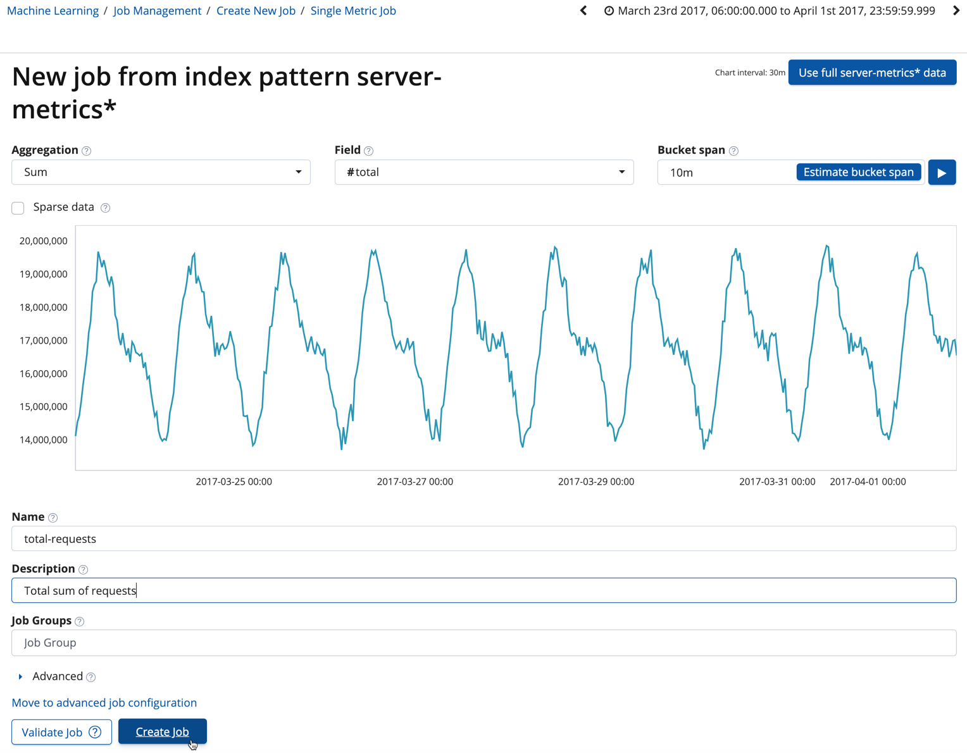Screen dimensions: 967x753
Task: Click the Sparse data help icon
Action: click(106, 208)
